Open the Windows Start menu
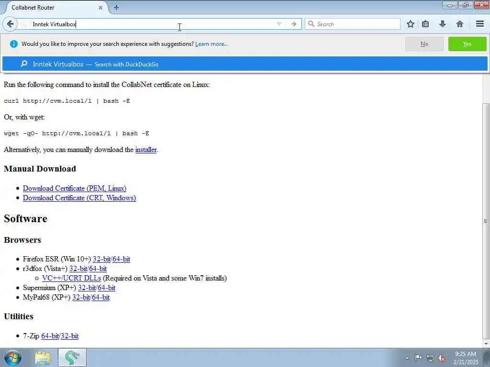The image size is (490, 367). [x=12, y=357]
